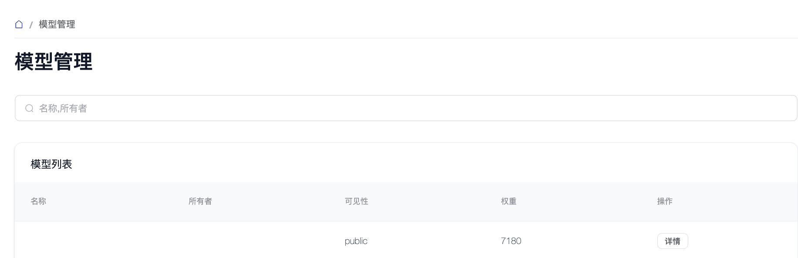The height and width of the screenshot is (258, 798).
Task: Select the 可见性 column header
Action: coord(356,201)
